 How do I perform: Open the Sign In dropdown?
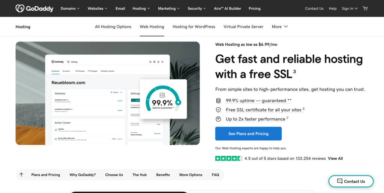pos(350,9)
